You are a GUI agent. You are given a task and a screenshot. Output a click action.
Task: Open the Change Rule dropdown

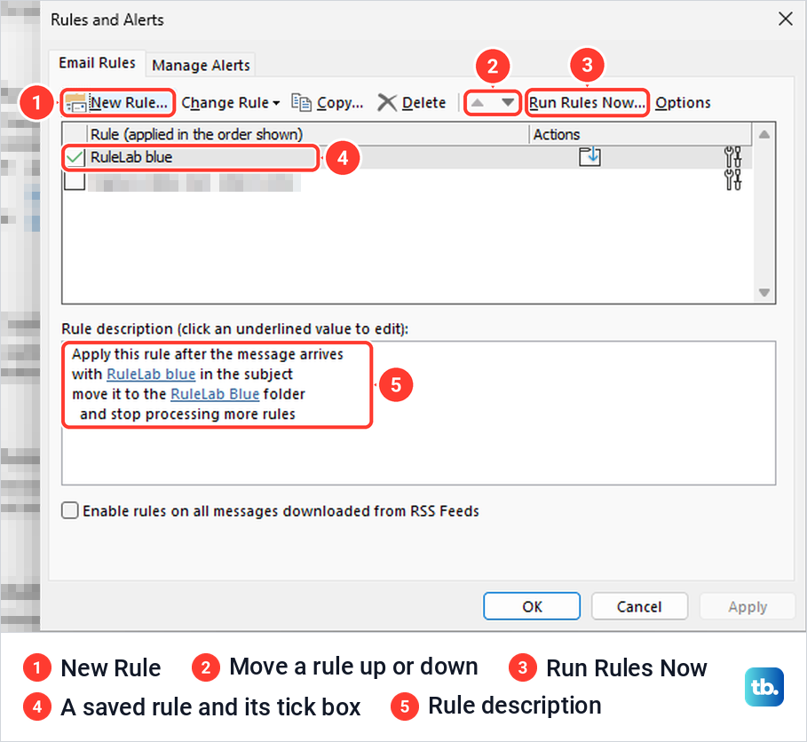(x=231, y=102)
